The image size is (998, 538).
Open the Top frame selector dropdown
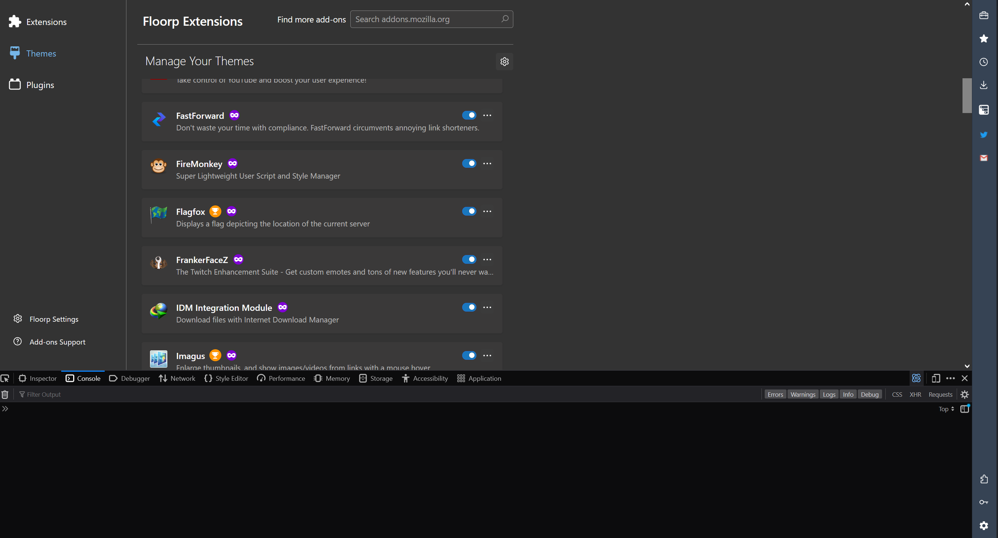[946, 409]
